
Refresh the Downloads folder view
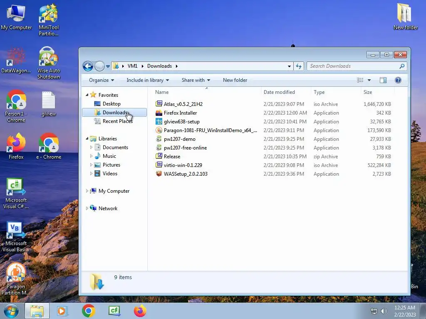click(299, 66)
